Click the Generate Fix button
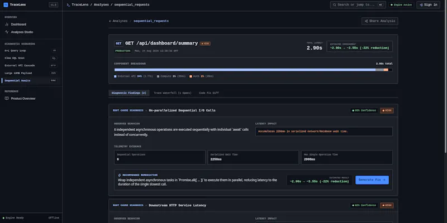The height and width of the screenshot is (223, 447). (x=372, y=180)
